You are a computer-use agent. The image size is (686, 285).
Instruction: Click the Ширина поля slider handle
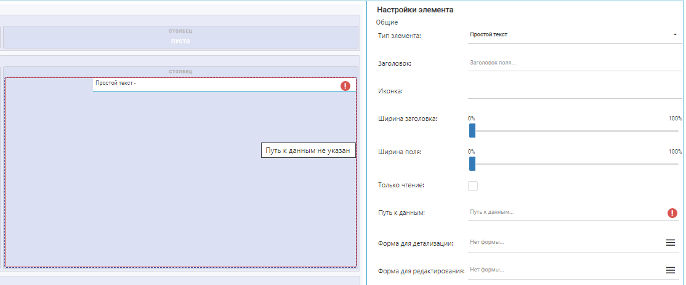472,163
